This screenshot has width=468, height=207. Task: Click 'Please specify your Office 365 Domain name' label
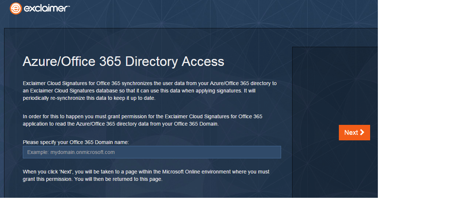pyautogui.click(x=76, y=142)
